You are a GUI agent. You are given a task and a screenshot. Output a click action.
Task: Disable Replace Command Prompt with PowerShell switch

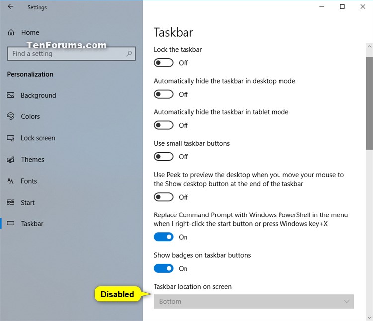(164, 237)
